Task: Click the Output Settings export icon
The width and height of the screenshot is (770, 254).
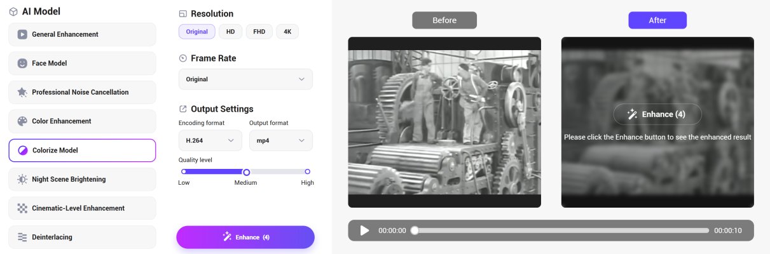Action: pos(183,109)
